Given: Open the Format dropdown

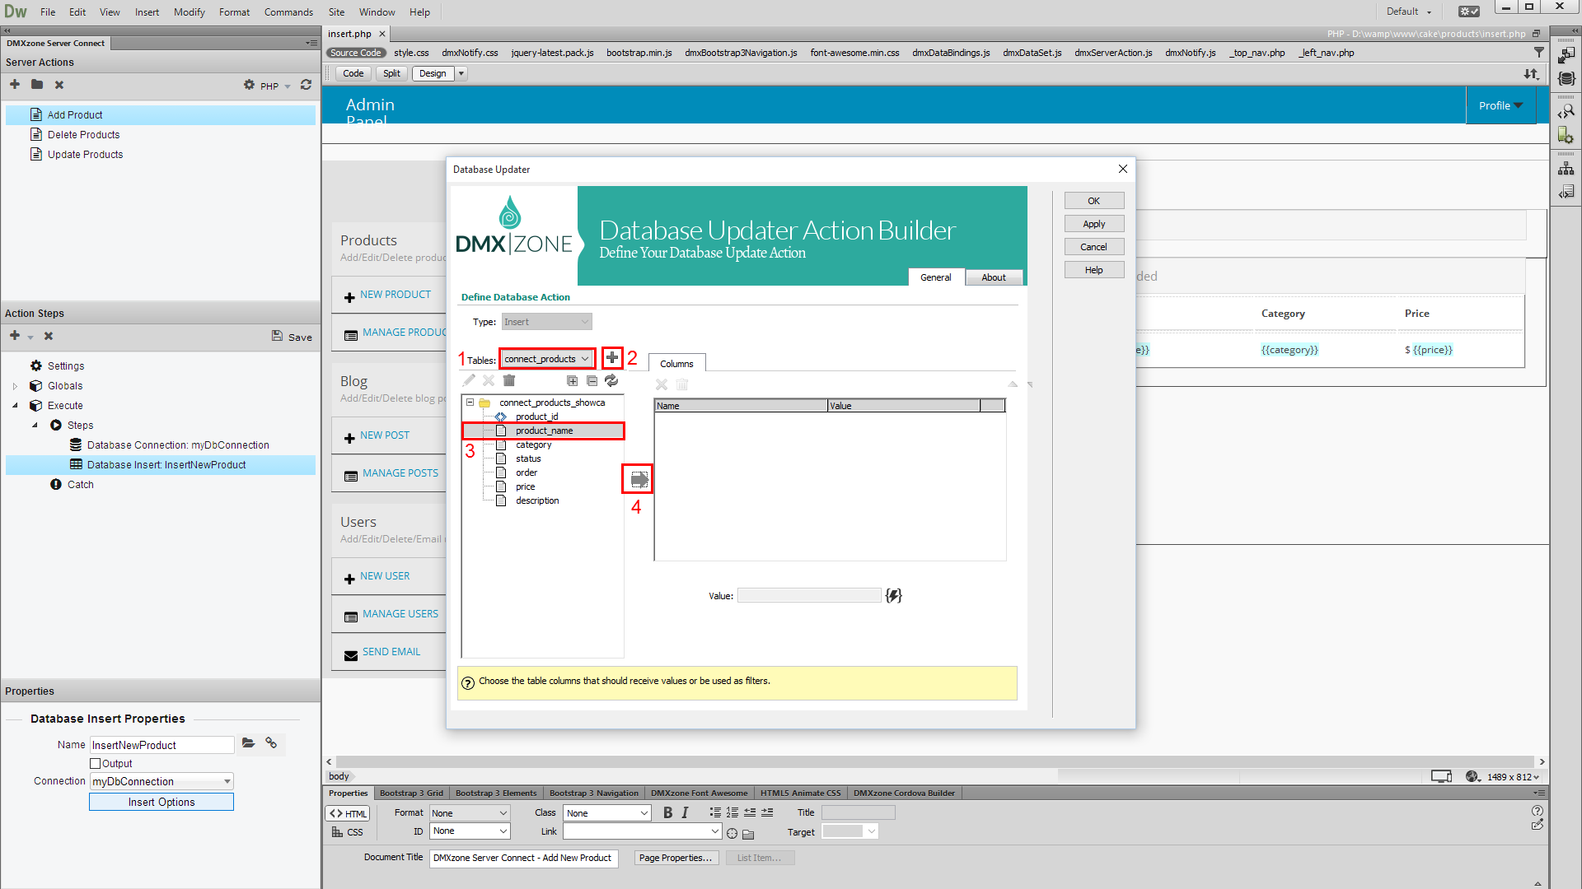Looking at the screenshot, I should pyautogui.click(x=470, y=813).
